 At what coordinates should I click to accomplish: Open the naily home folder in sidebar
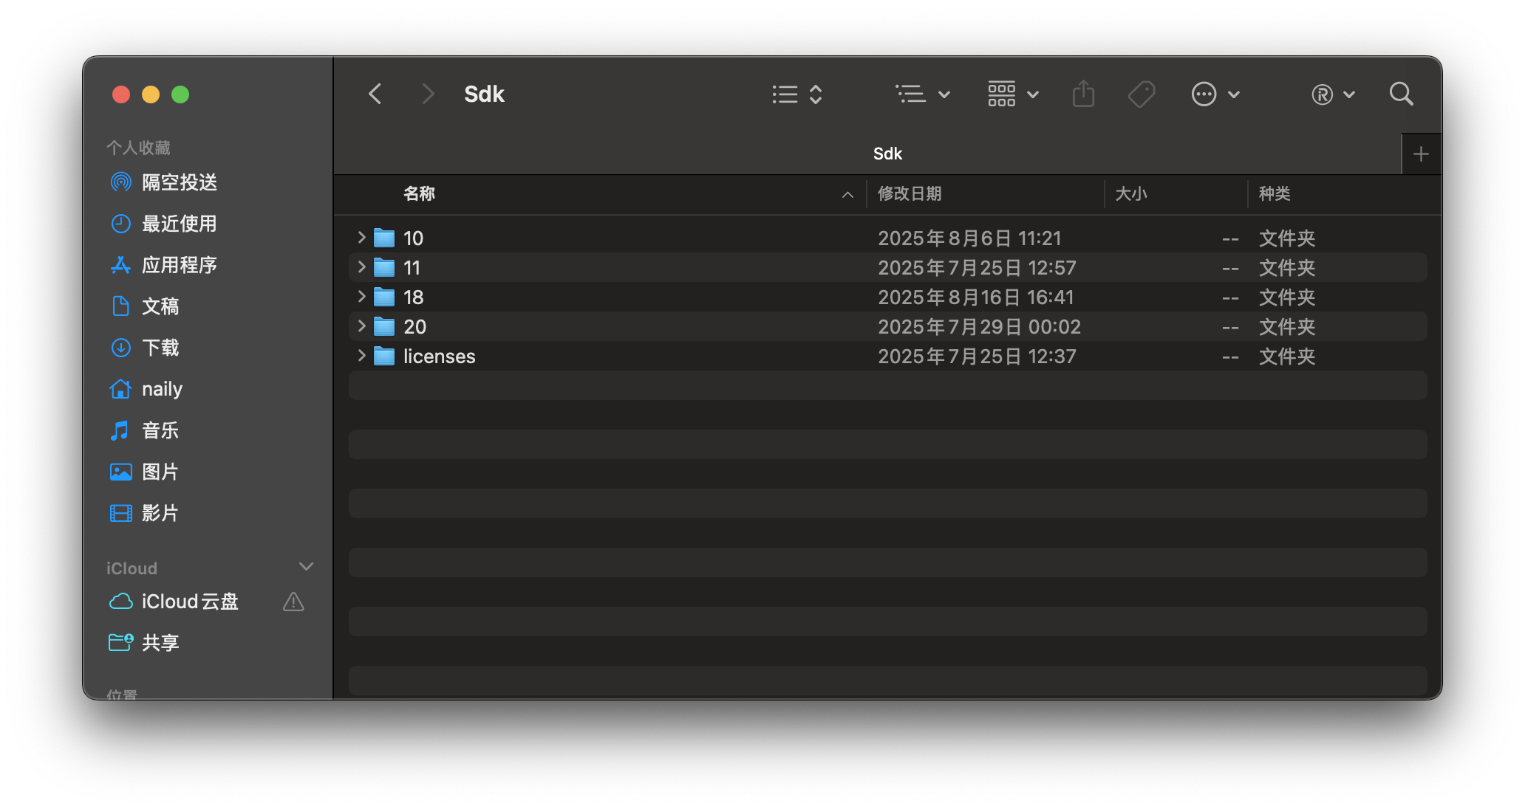pos(162,389)
